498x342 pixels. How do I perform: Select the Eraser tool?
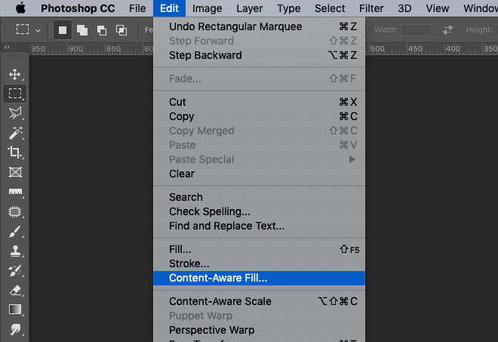click(14, 290)
